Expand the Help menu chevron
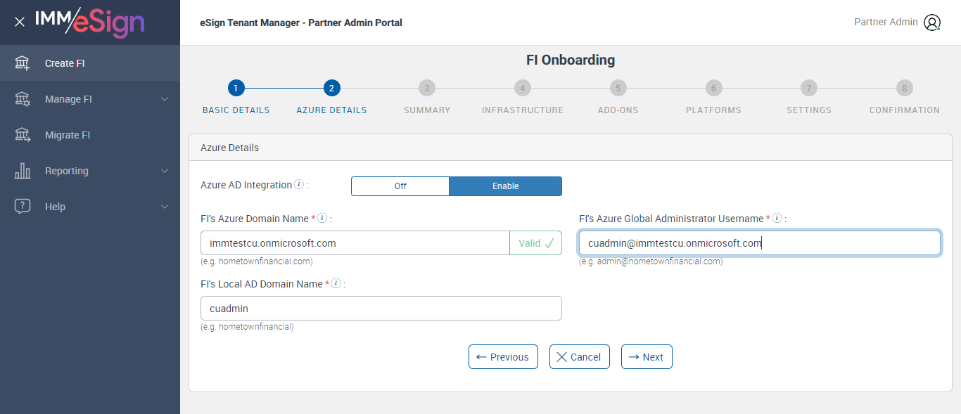The image size is (961, 414). point(165,207)
